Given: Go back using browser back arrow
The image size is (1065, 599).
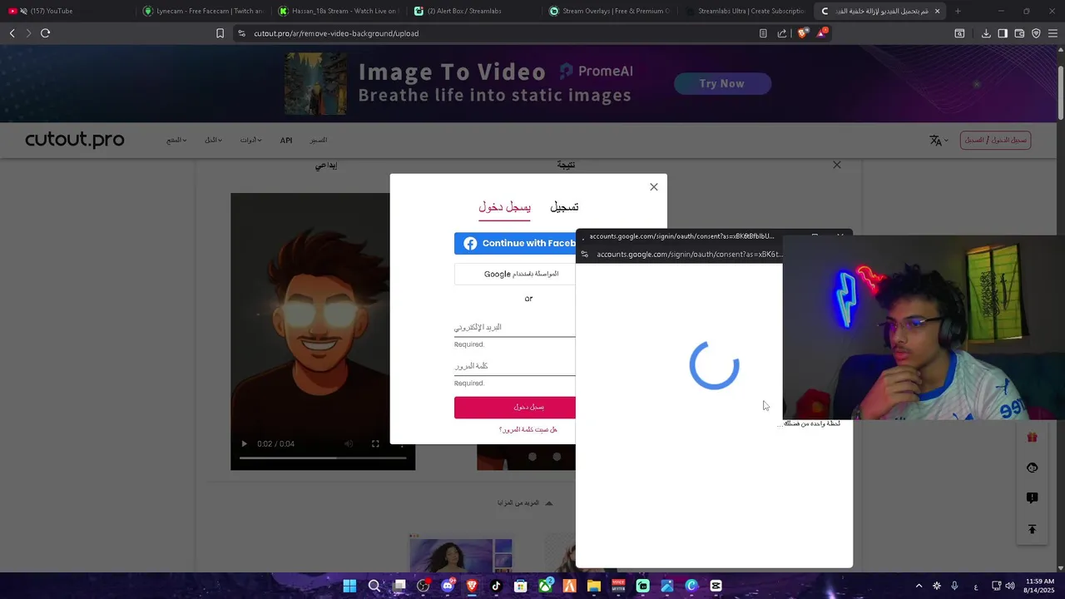Looking at the screenshot, I should point(12,33).
